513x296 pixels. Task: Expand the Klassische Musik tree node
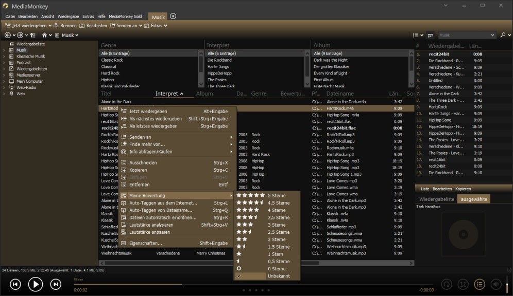pyautogui.click(x=4, y=57)
